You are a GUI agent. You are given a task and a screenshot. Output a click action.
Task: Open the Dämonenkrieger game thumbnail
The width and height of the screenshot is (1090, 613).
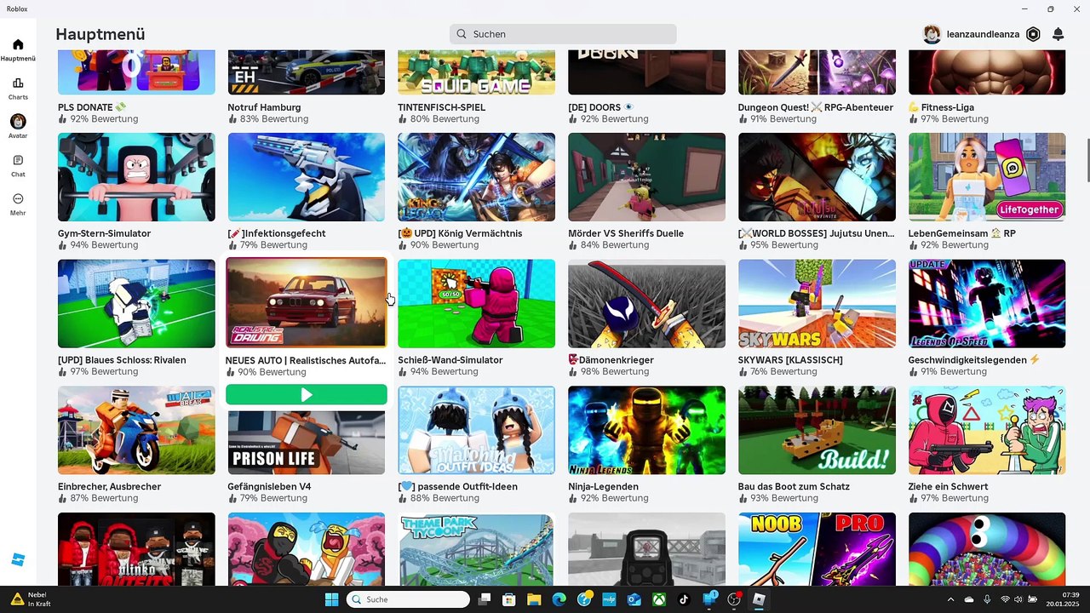(x=646, y=304)
